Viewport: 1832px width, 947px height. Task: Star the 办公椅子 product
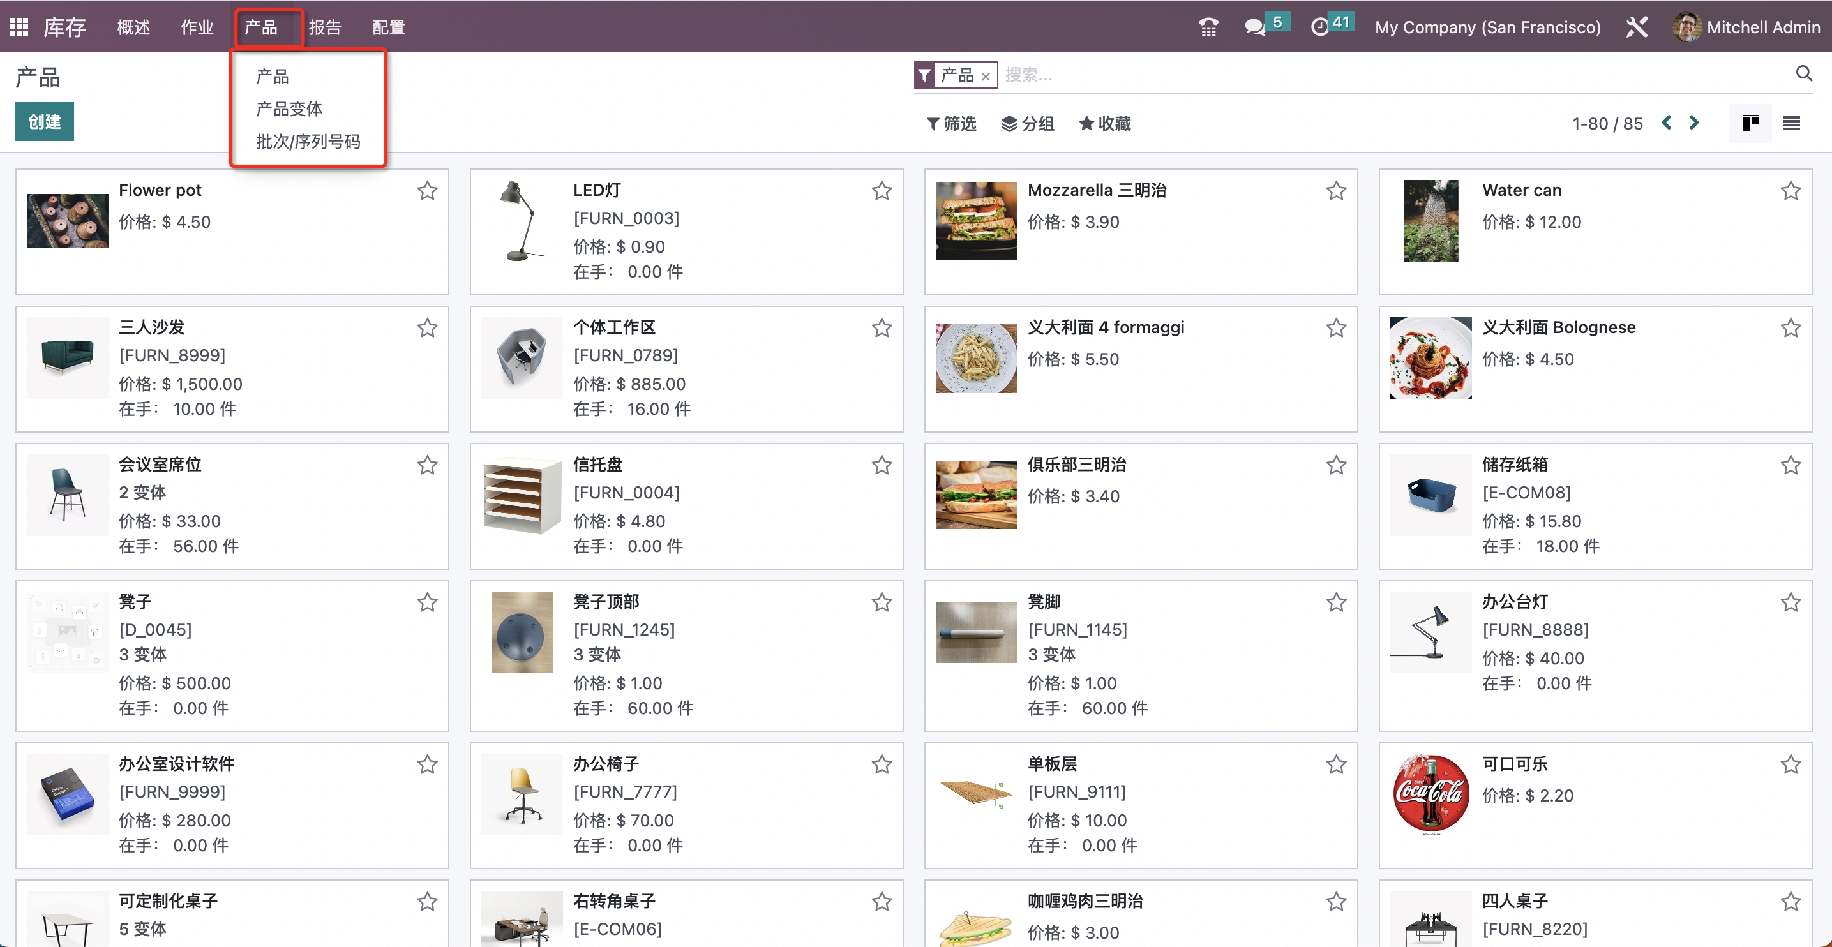(x=881, y=764)
